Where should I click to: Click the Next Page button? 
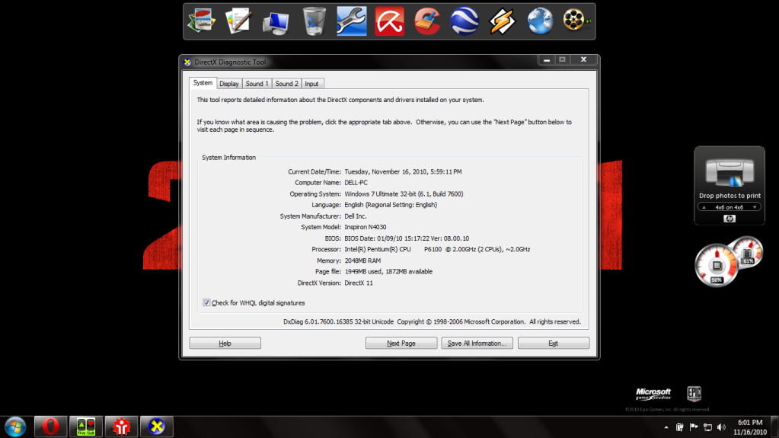click(x=401, y=343)
